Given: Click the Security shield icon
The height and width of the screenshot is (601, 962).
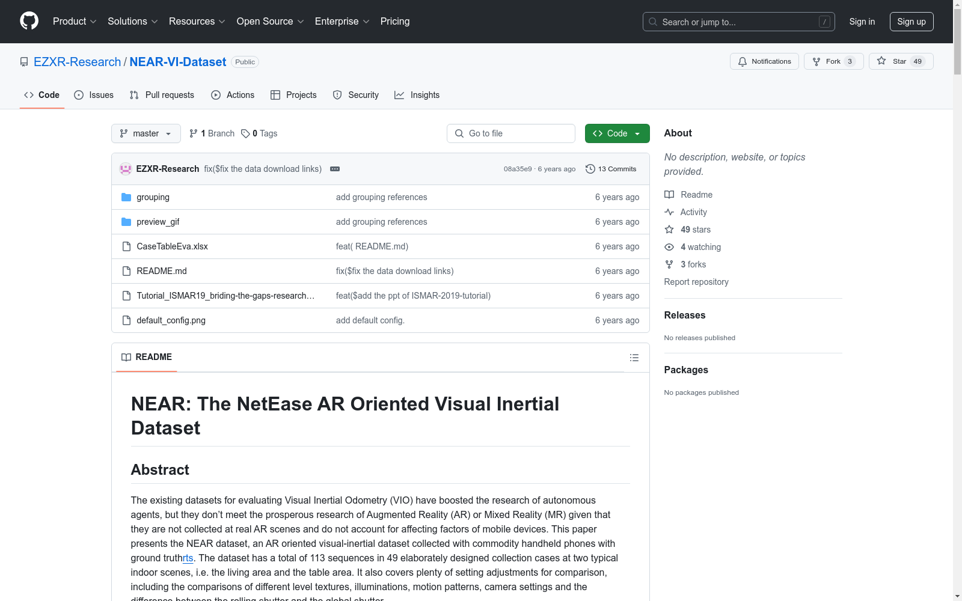Looking at the screenshot, I should tap(337, 95).
